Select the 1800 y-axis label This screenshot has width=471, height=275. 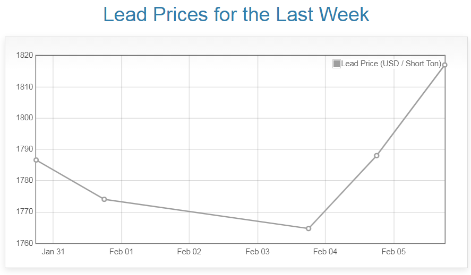[25, 118]
